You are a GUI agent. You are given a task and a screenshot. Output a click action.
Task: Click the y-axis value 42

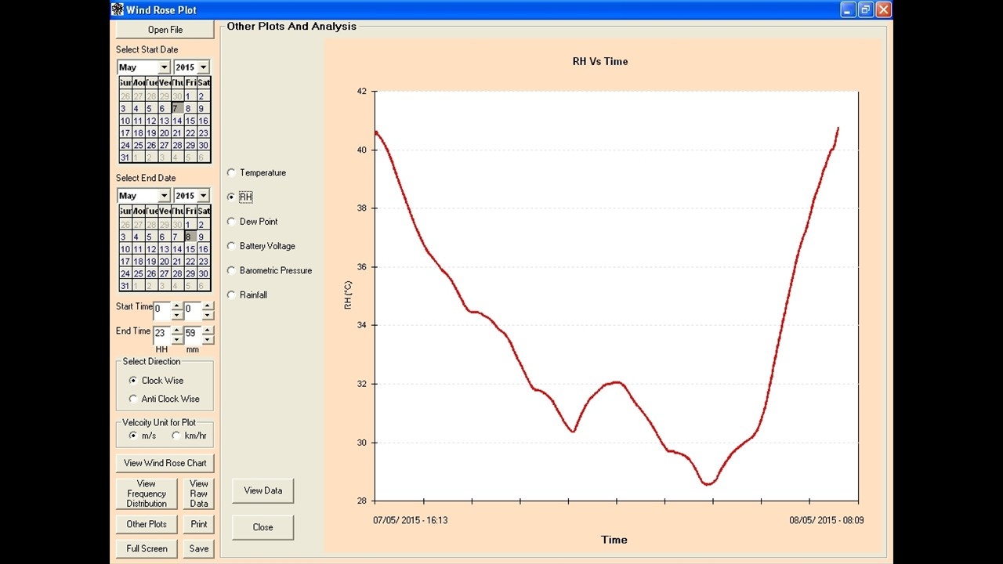[361, 91]
